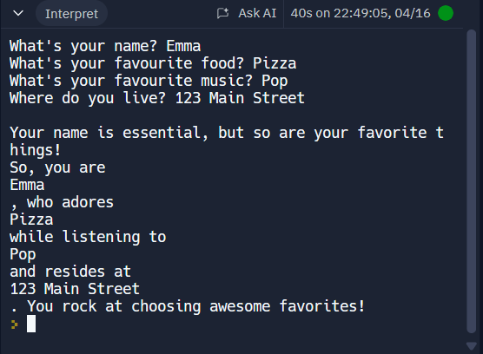This screenshot has width=483, height=354.
Task: Click the ", who adores" output line
Action: [62, 202]
